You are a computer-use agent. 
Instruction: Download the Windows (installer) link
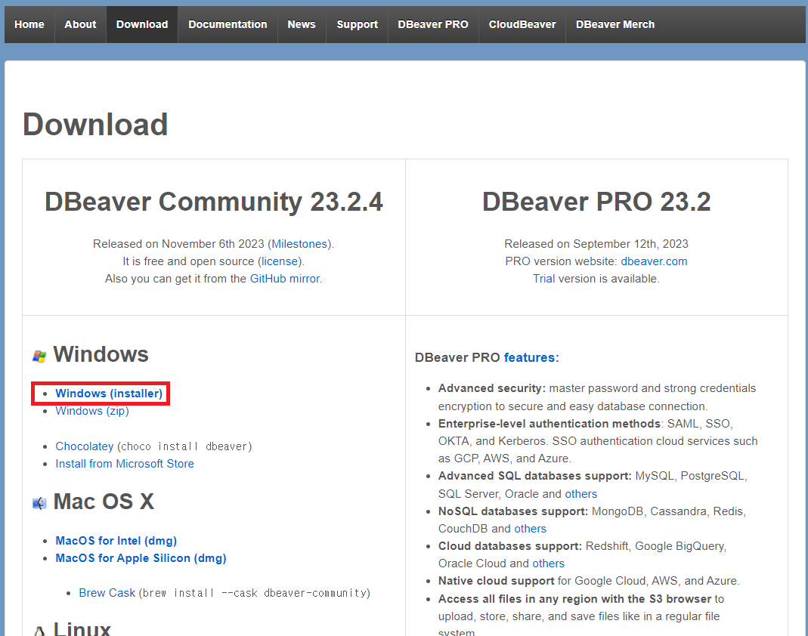point(109,394)
